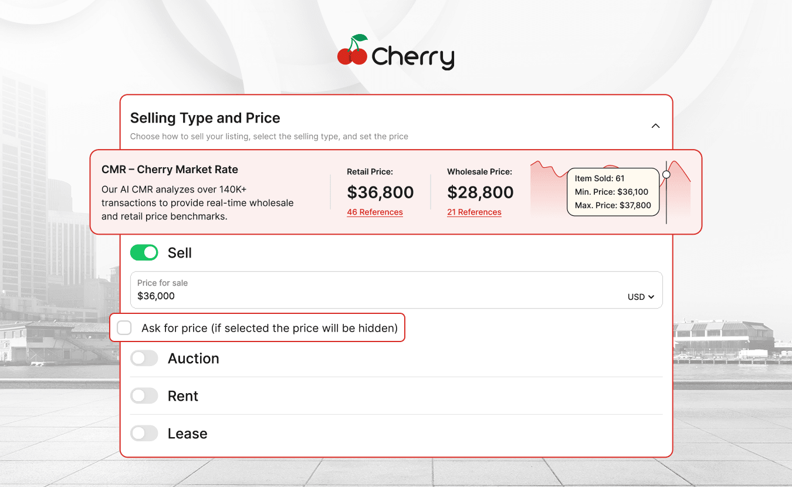Open the USD currency dropdown
This screenshot has height=487, width=792.
[641, 297]
